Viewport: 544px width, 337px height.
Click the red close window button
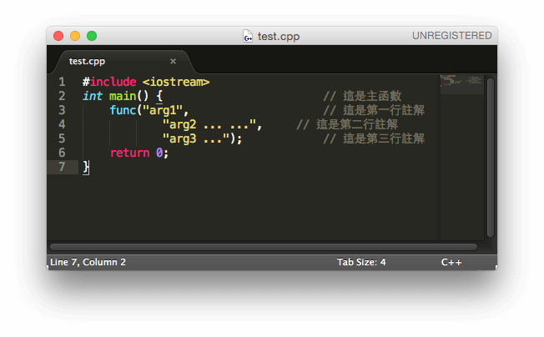[58, 36]
